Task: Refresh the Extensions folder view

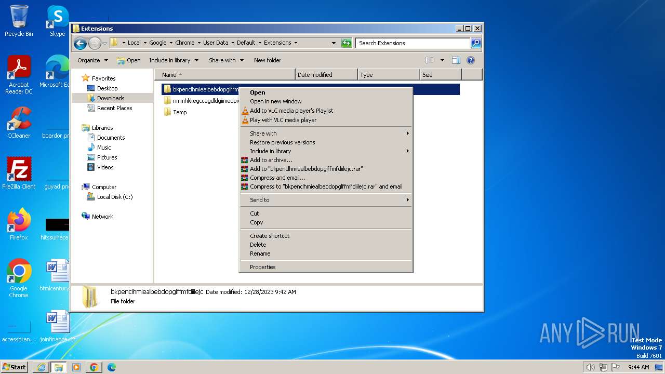Action: point(347,43)
